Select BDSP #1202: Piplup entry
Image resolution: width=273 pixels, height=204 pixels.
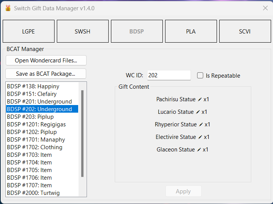tap(42, 132)
